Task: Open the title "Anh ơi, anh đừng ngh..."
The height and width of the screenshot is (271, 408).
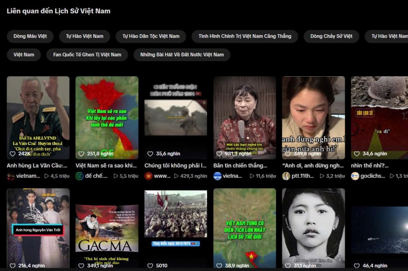Action: tap(313, 166)
